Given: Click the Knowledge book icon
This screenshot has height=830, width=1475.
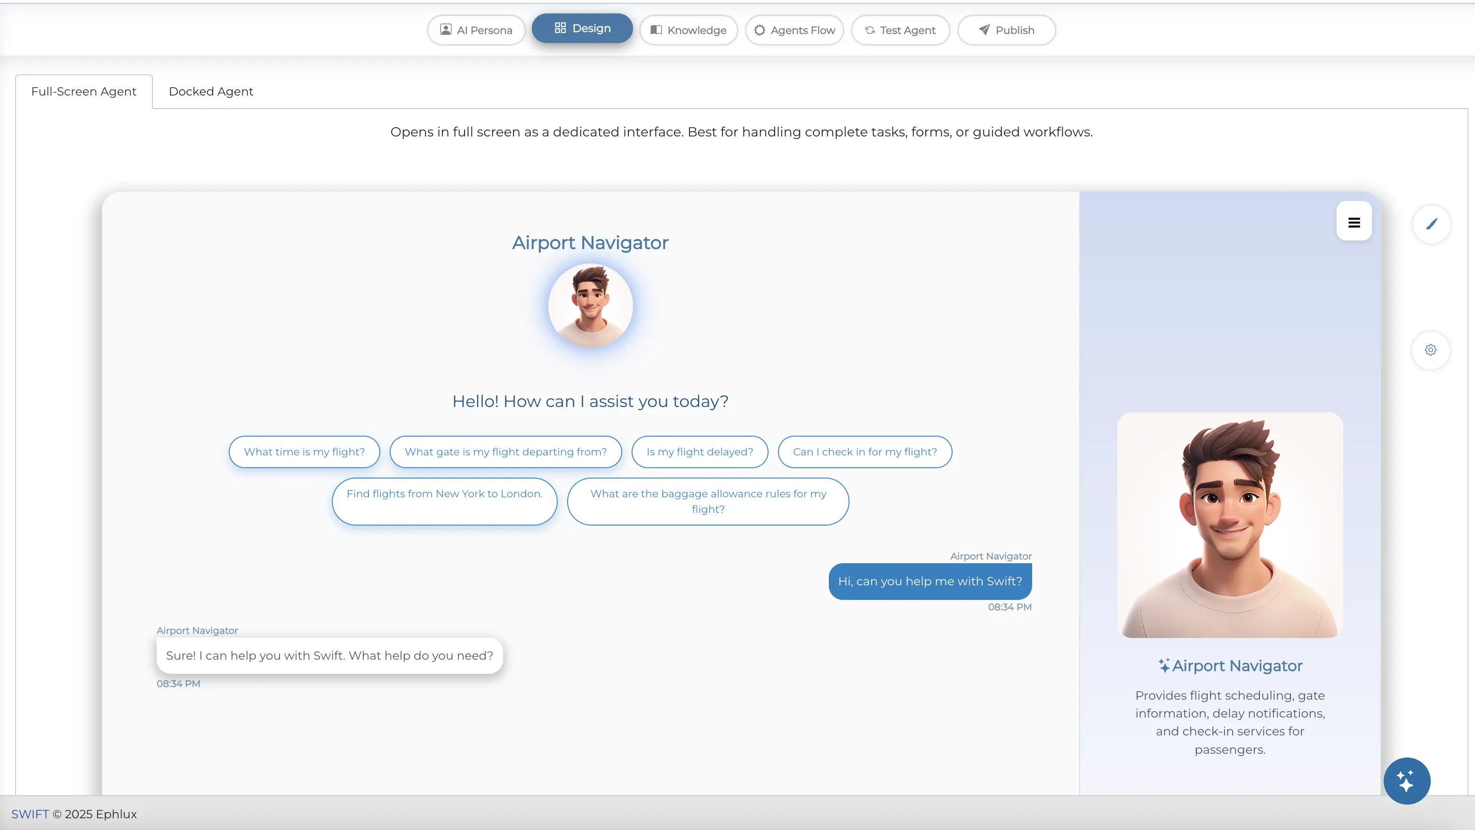Looking at the screenshot, I should pos(656,30).
